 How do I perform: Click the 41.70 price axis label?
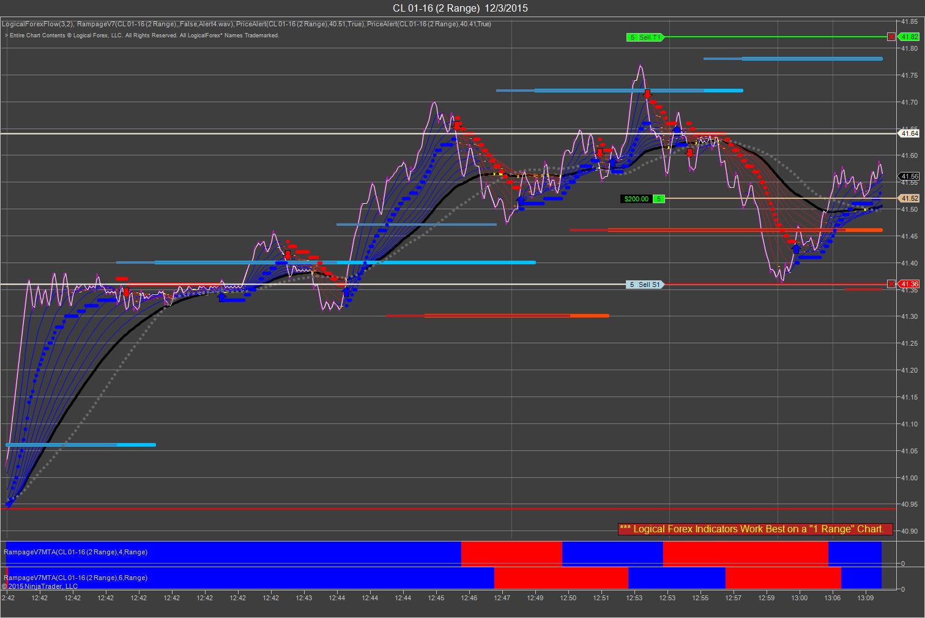pos(909,102)
